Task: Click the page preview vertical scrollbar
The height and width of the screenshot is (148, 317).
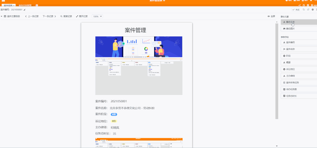Action: [x=276, y=70]
